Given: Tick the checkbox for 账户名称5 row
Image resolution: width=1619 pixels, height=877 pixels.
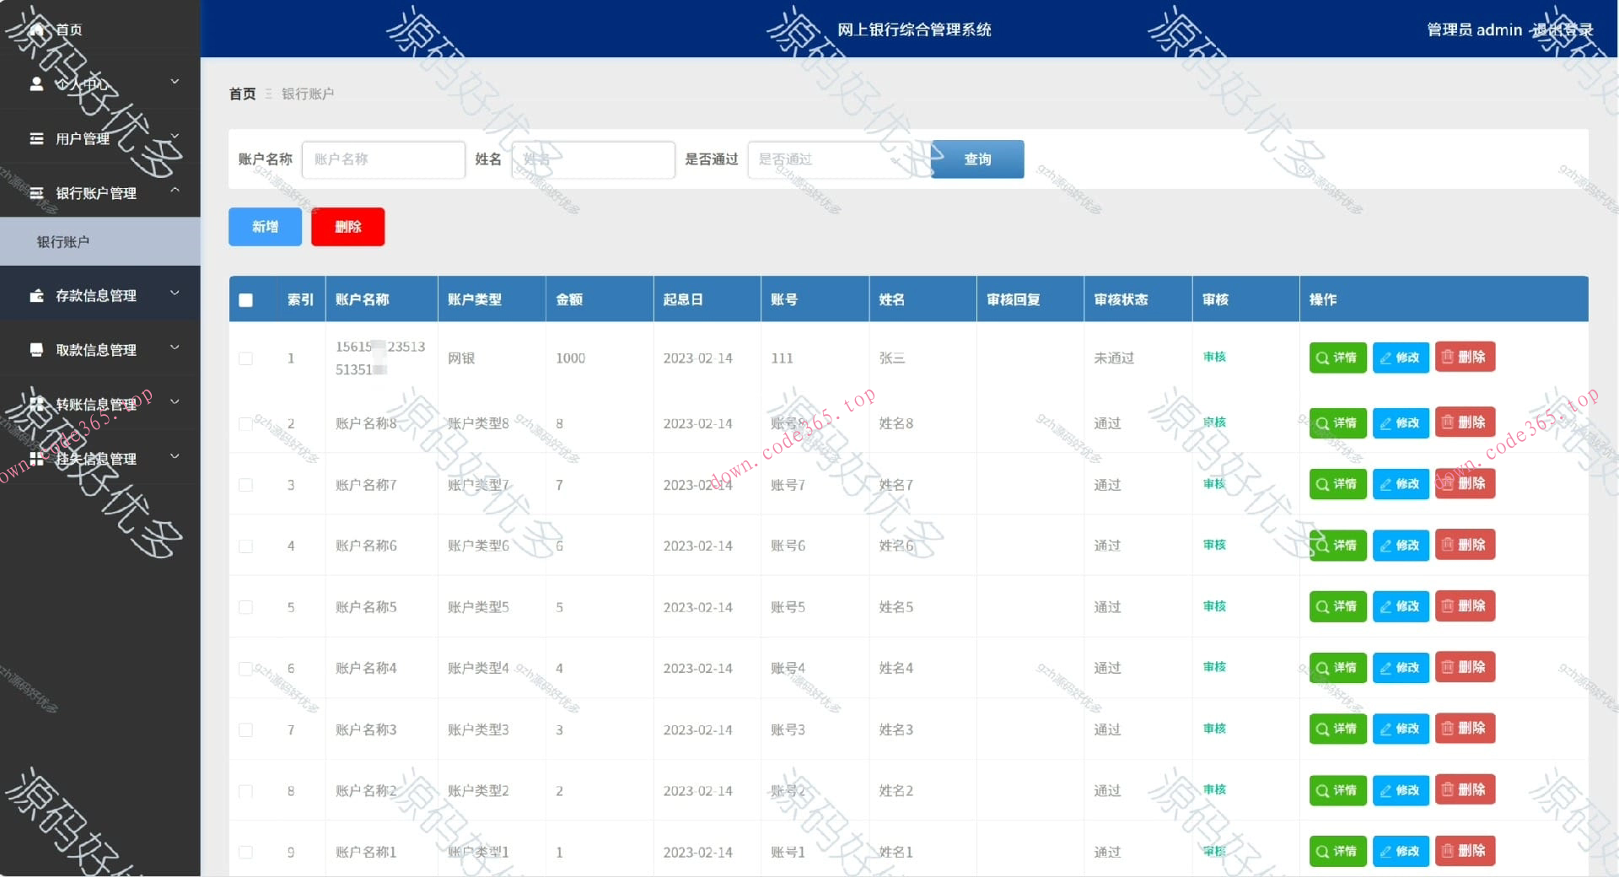Looking at the screenshot, I should coord(245,607).
